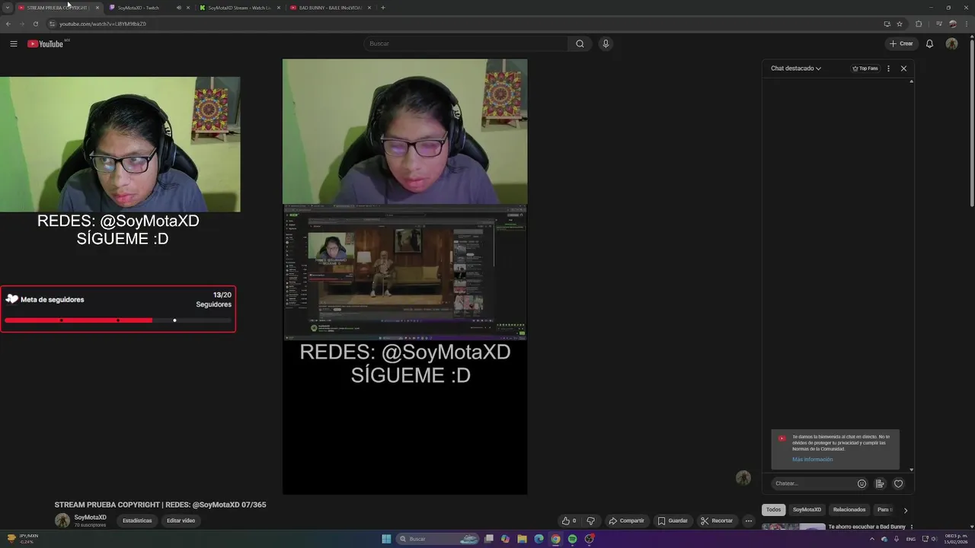
Task: Open the more actions ellipsis below video
Action: click(749, 521)
